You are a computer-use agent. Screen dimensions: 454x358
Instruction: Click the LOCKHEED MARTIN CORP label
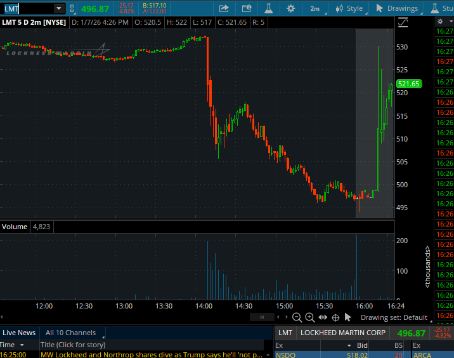[343, 333]
